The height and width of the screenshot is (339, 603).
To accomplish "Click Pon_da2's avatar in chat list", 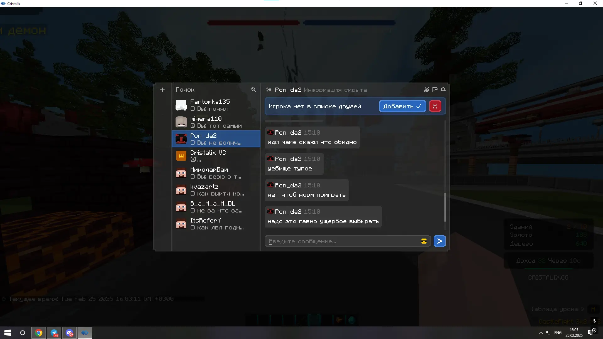I will pos(181,139).
